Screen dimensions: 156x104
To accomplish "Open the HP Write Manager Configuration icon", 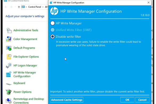I will click(9, 74).
